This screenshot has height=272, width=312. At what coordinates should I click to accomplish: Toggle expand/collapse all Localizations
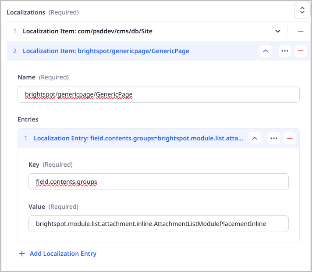(302, 10)
